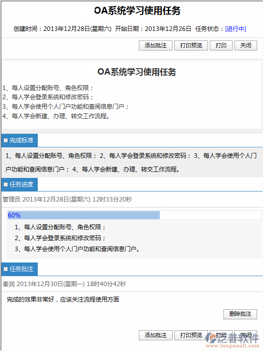This screenshot has width=264, height=353.
Task: Click the icon beside 任务批注 header
Action: (5, 269)
